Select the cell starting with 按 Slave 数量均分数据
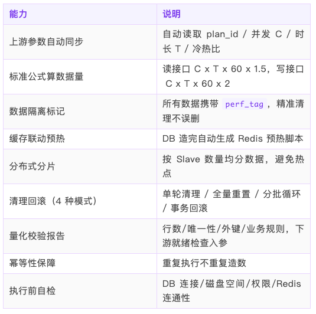Image resolution: width=316 pixels, height=314 pixels. (233, 166)
